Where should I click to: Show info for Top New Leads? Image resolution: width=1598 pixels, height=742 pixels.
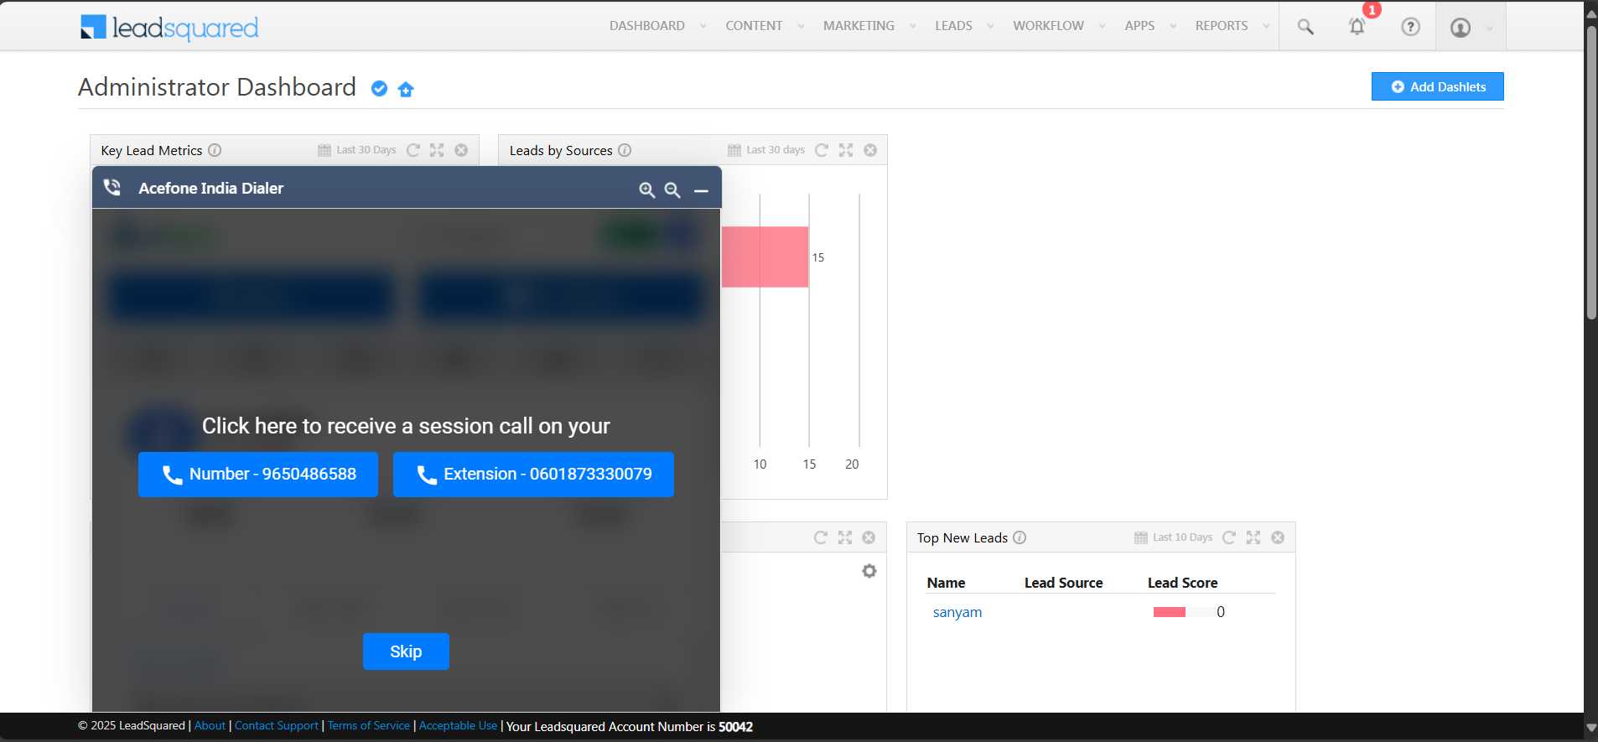(1020, 537)
